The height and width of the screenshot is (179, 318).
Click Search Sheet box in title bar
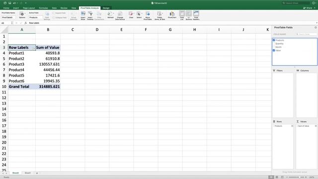296,3
